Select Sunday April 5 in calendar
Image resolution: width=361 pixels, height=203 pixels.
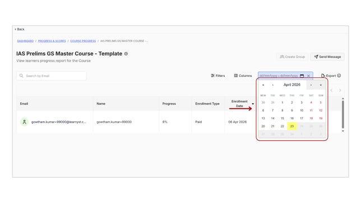coord(321,103)
